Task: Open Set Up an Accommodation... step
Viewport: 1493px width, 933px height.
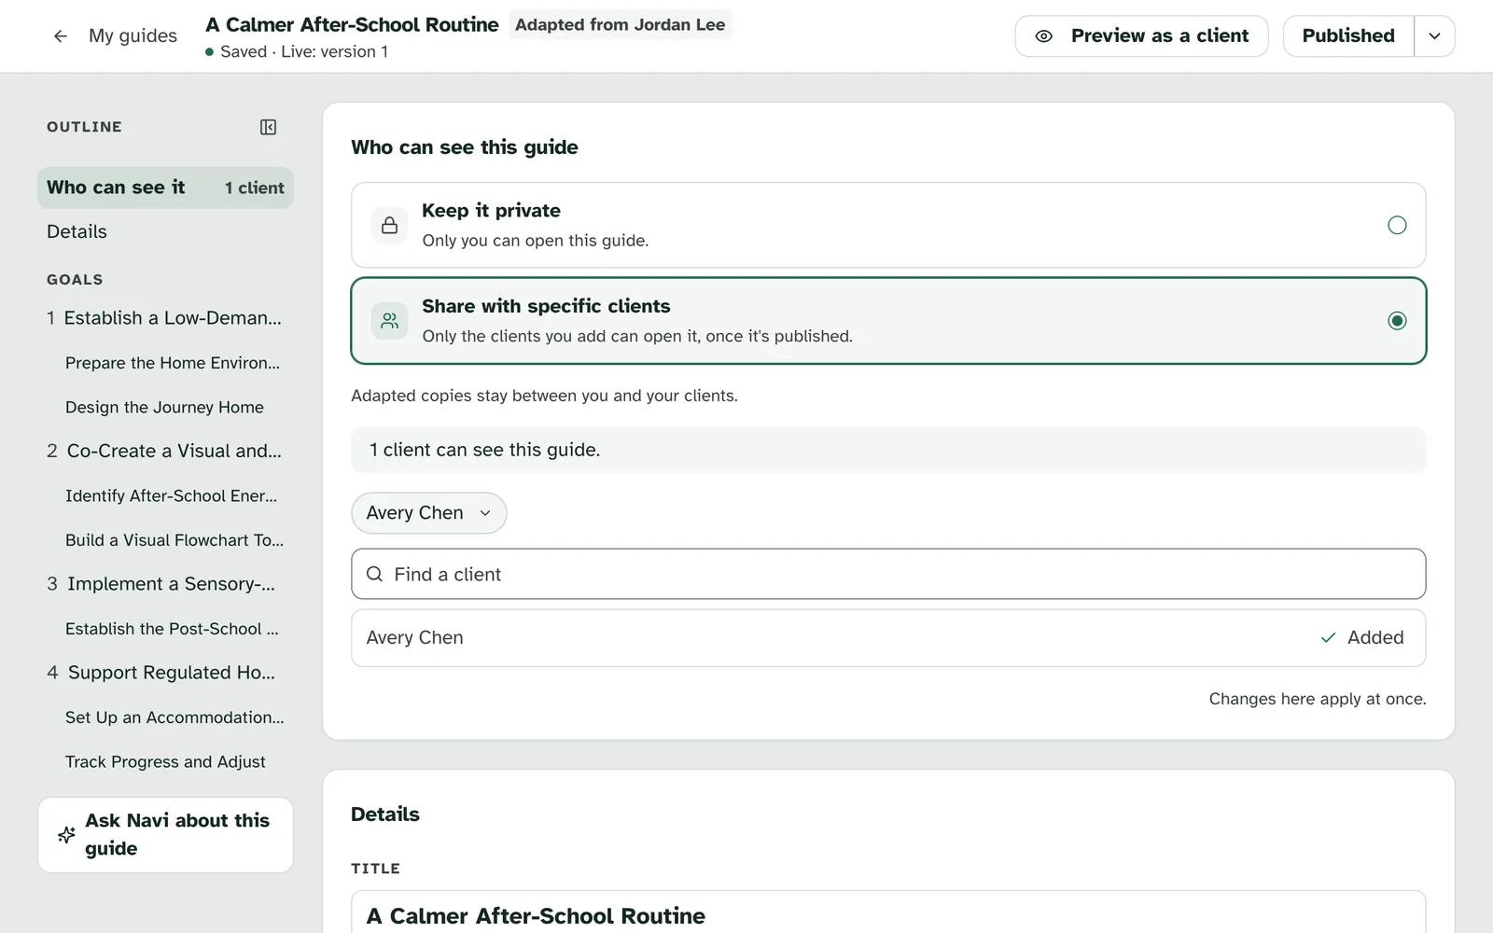Action: [174, 717]
